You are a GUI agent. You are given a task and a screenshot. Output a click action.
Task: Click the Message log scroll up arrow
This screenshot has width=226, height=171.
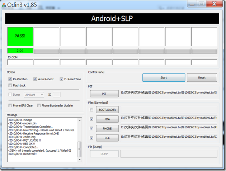(80, 120)
